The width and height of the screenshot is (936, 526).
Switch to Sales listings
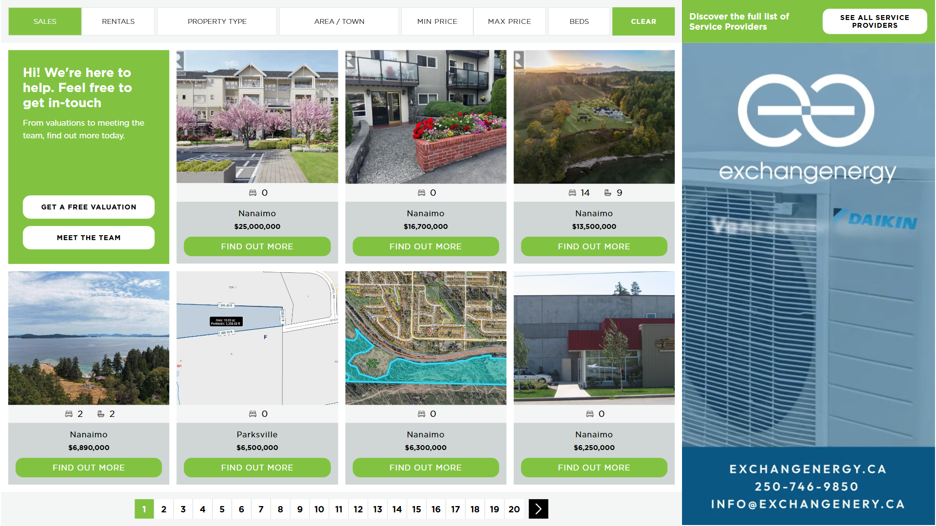(x=45, y=21)
